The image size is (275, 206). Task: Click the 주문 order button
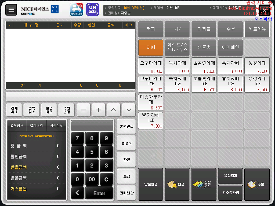click(x=257, y=184)
